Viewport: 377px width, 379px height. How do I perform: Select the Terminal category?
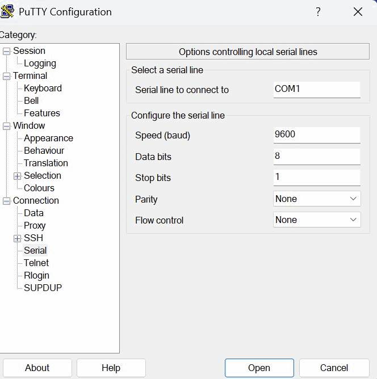point(30,75)
